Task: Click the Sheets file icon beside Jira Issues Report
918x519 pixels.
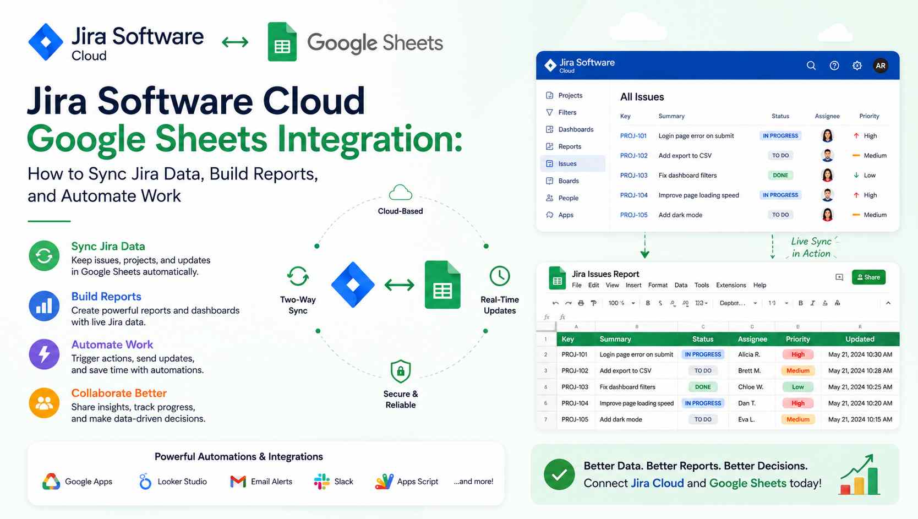Action: point(557,278)
